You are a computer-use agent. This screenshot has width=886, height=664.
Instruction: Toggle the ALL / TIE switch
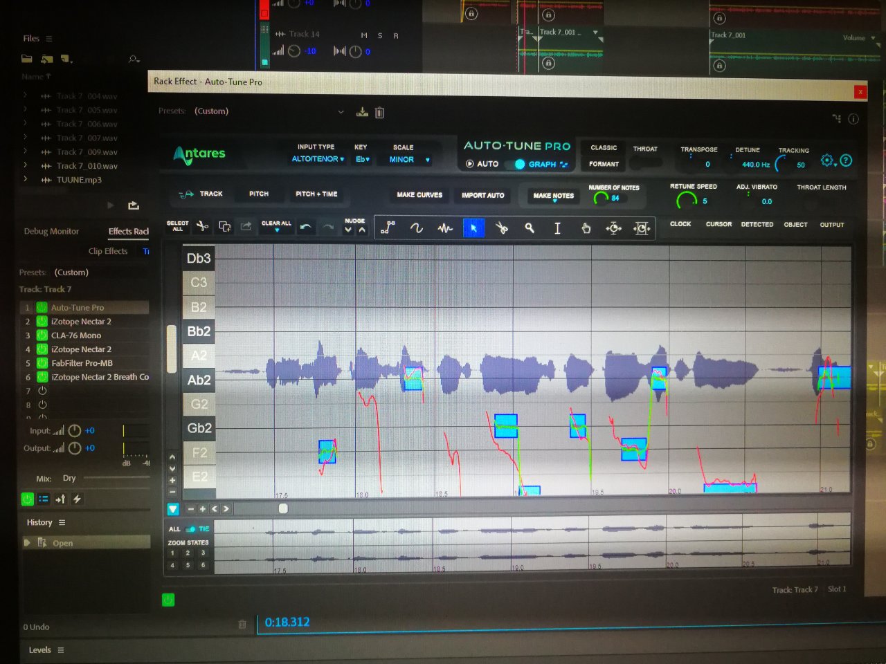coord(191,529)
